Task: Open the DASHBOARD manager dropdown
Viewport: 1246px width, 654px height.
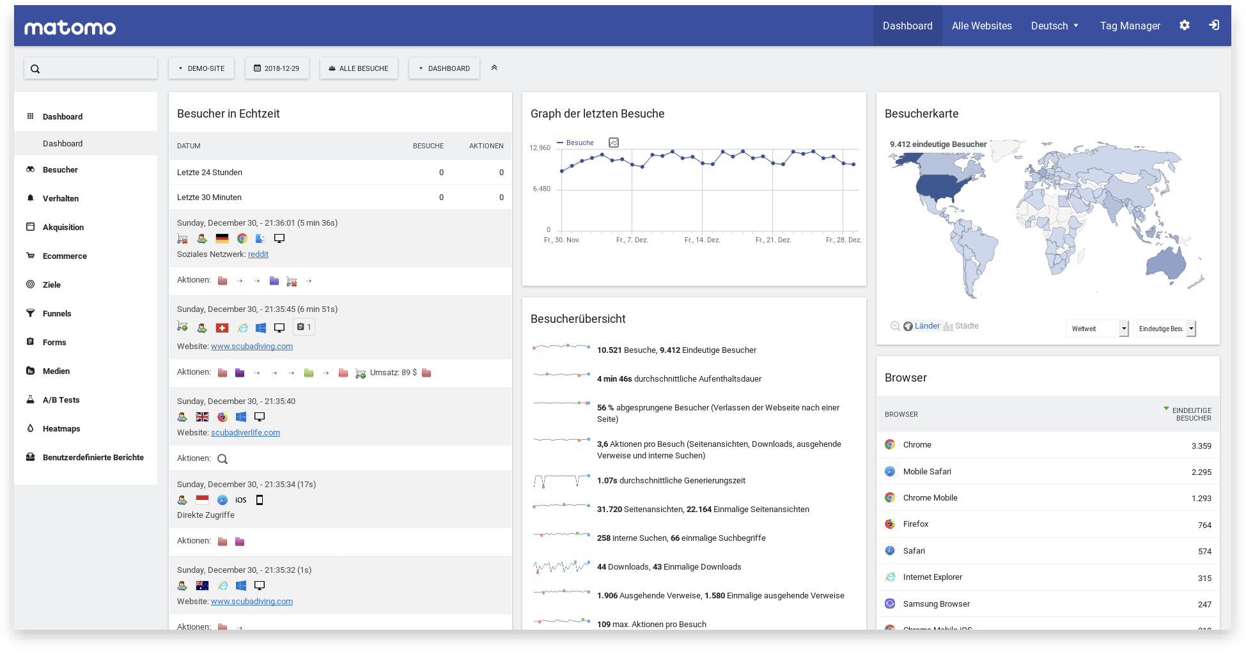Action: [x=444, y=68]
